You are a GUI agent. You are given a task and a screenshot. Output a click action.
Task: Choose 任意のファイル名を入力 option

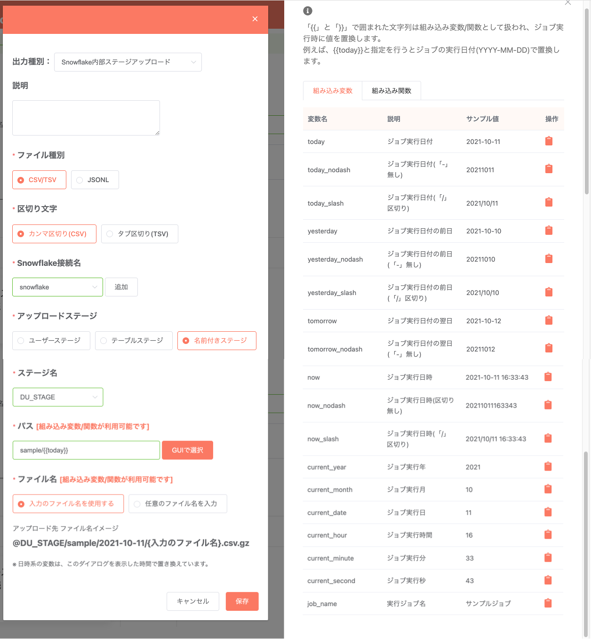178,503
